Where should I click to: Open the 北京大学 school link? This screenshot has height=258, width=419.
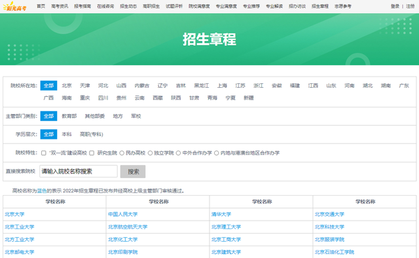click(x=14, y=214)
